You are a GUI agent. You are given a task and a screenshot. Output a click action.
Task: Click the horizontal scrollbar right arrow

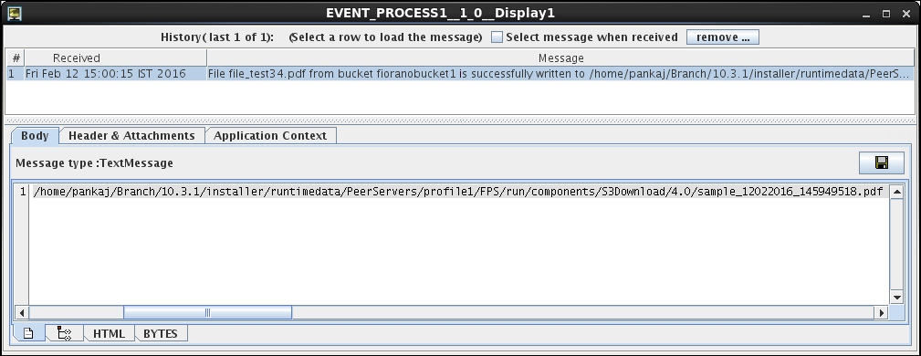pyautogui.click(x=881, y=312)
